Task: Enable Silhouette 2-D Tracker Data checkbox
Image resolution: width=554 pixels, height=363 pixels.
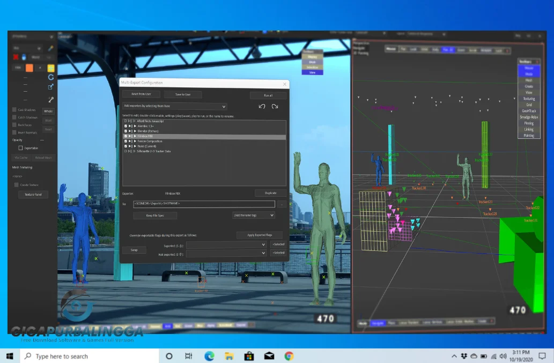Action: point(125,151)
